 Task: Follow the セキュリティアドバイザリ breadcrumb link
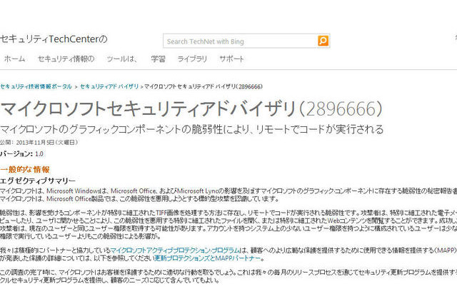coord(109,86)
